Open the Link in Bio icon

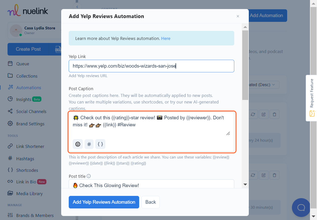pos(10,182)
